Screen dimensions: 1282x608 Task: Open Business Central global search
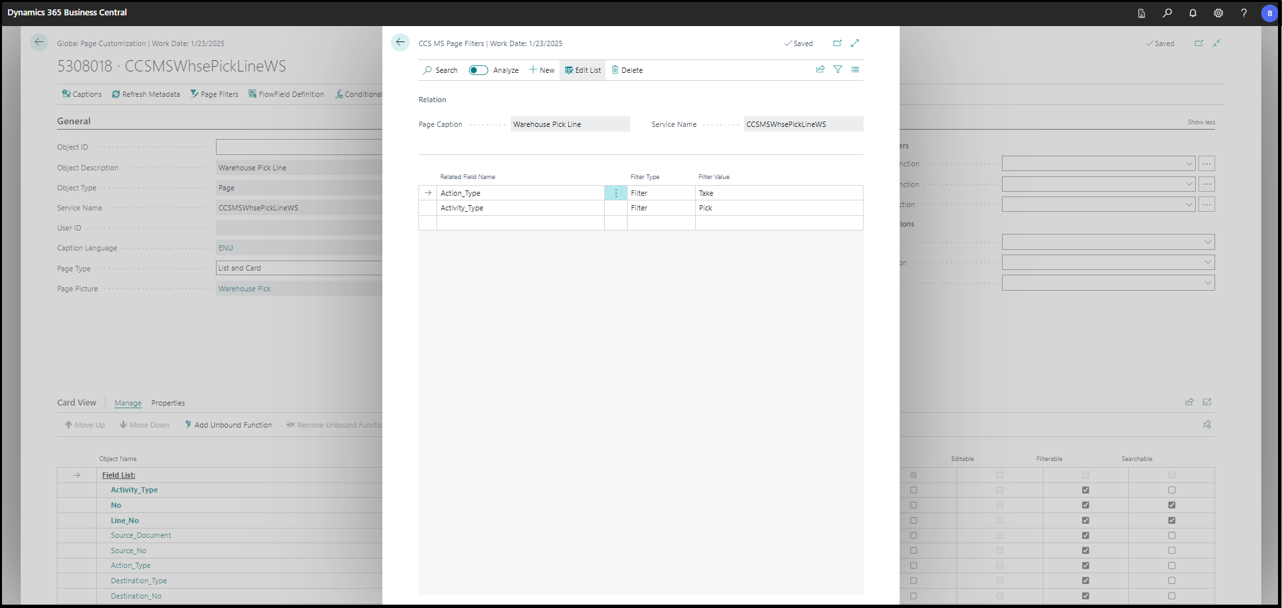1166,13
